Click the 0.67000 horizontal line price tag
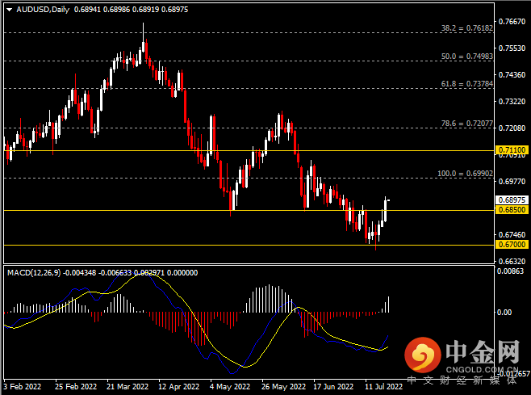 pyautogui.click(x=512, y=245)
